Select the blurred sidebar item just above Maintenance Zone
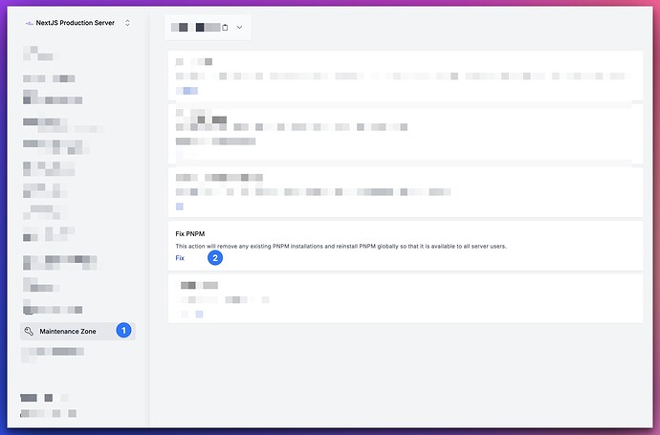 click(53, 308)
